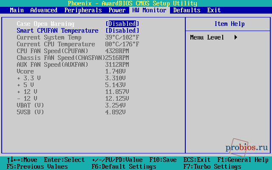Change Smart CPUFAN Temperature [Disabled] value

coord(122,31)
